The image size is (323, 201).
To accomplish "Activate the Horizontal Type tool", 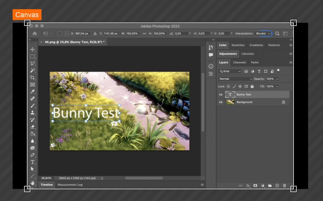I will (33, 162).
